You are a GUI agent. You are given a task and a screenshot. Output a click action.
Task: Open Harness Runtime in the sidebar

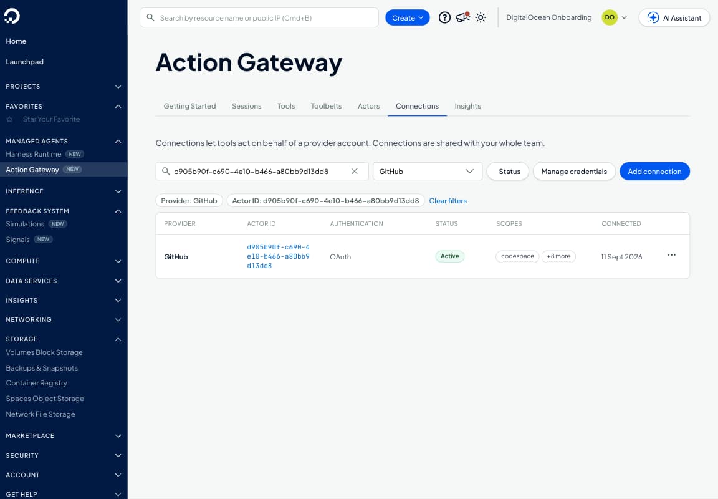point(34,155)
